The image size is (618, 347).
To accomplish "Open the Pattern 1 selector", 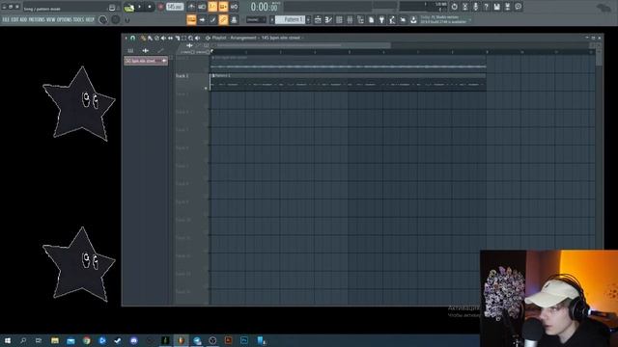I will coord(290,19).
